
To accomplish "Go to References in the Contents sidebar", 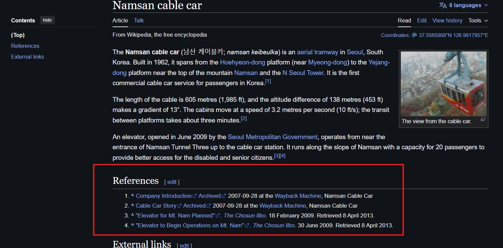I will 25,46.
